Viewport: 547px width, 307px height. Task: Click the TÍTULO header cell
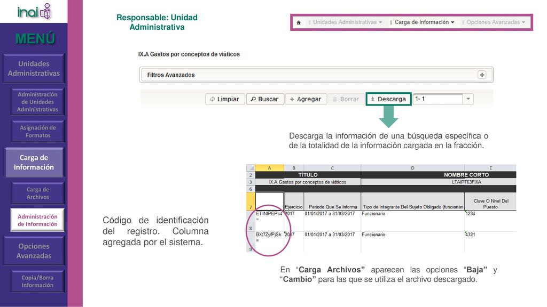coord(308,175)
